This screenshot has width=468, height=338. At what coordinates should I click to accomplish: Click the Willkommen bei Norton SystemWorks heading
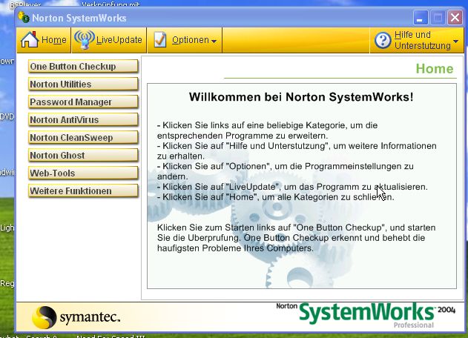coord(301,97)
